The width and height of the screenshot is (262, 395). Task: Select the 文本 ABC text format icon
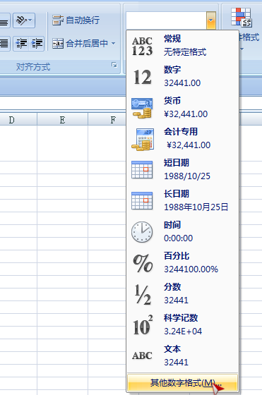[142, 355]
